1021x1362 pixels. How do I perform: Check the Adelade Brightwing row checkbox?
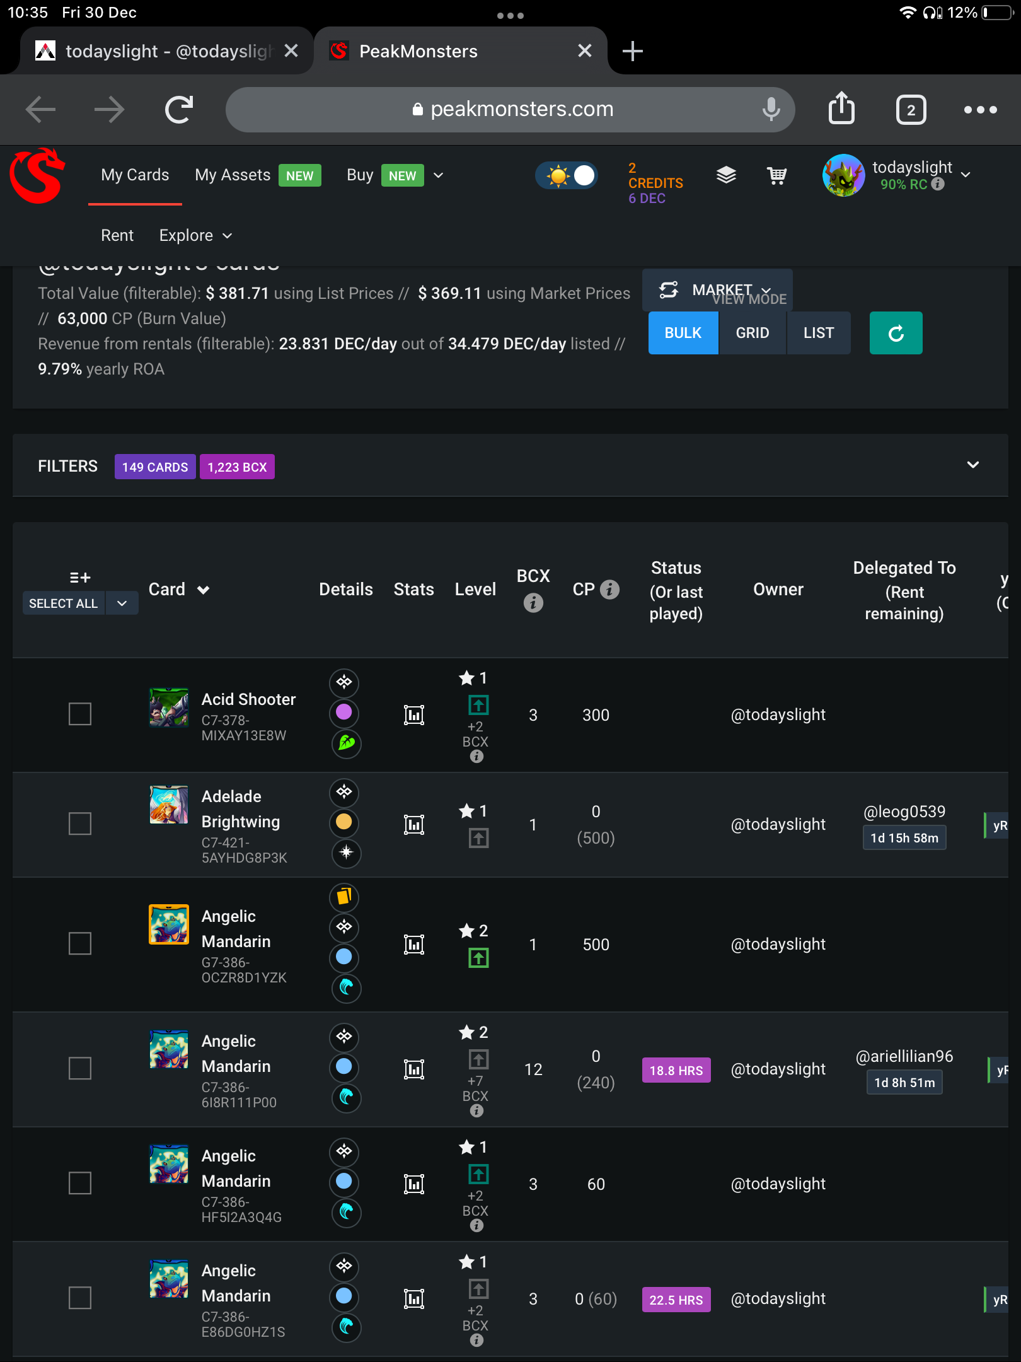pyautogui.click(x=80, y=824)
